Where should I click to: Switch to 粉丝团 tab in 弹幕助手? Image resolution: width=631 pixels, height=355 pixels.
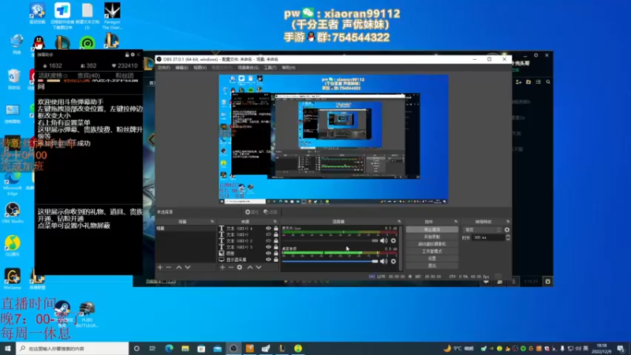click(x=125, y=76)
